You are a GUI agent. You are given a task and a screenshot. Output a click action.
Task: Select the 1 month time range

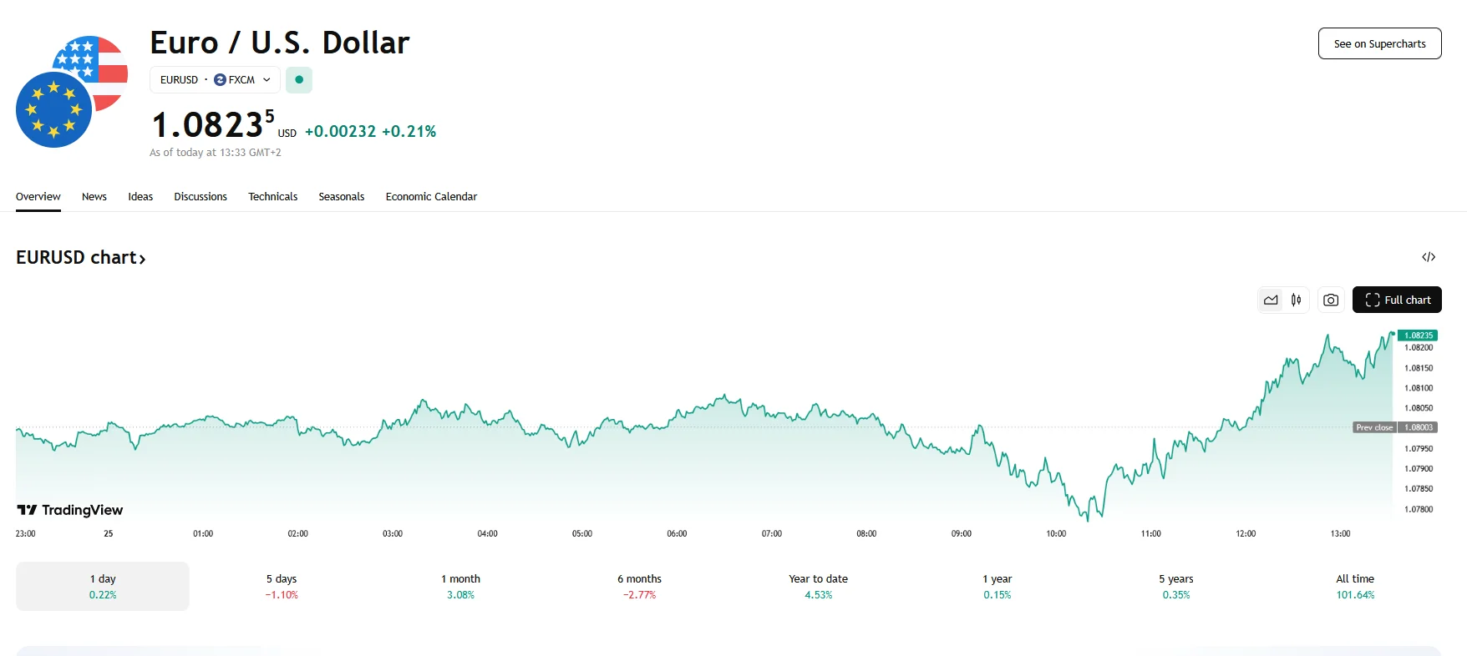(x=460, y=586)
